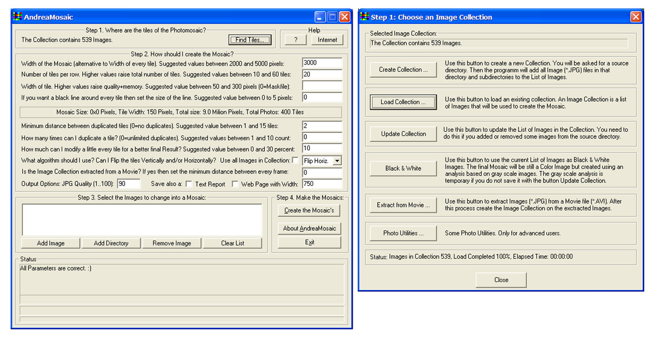
Task: Open the Flip Horiz. dropdown
Action: point(337,161)
